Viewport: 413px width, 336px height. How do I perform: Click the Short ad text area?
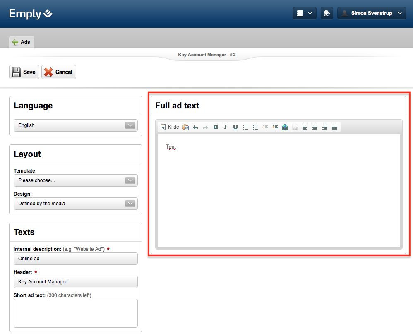coord(76,313)
